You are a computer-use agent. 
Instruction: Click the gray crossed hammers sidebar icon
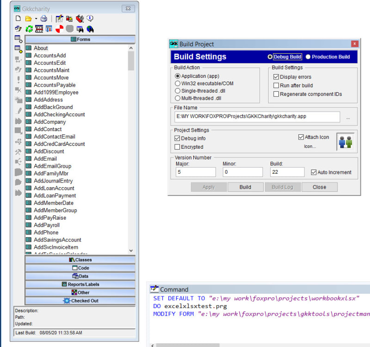[18, 151]
